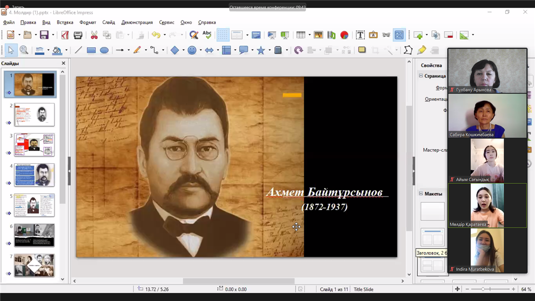The image size is (535, 301).
Task: Insert a text box with the T icon
Action: (360, 35)
